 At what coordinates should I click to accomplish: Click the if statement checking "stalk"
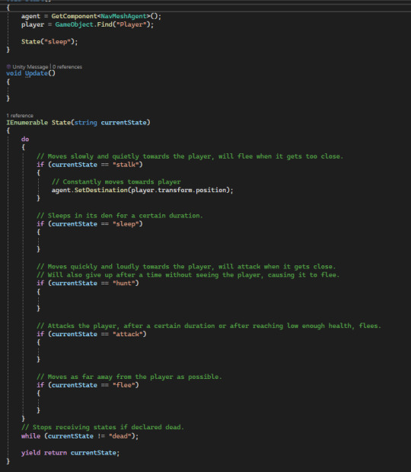90,165
